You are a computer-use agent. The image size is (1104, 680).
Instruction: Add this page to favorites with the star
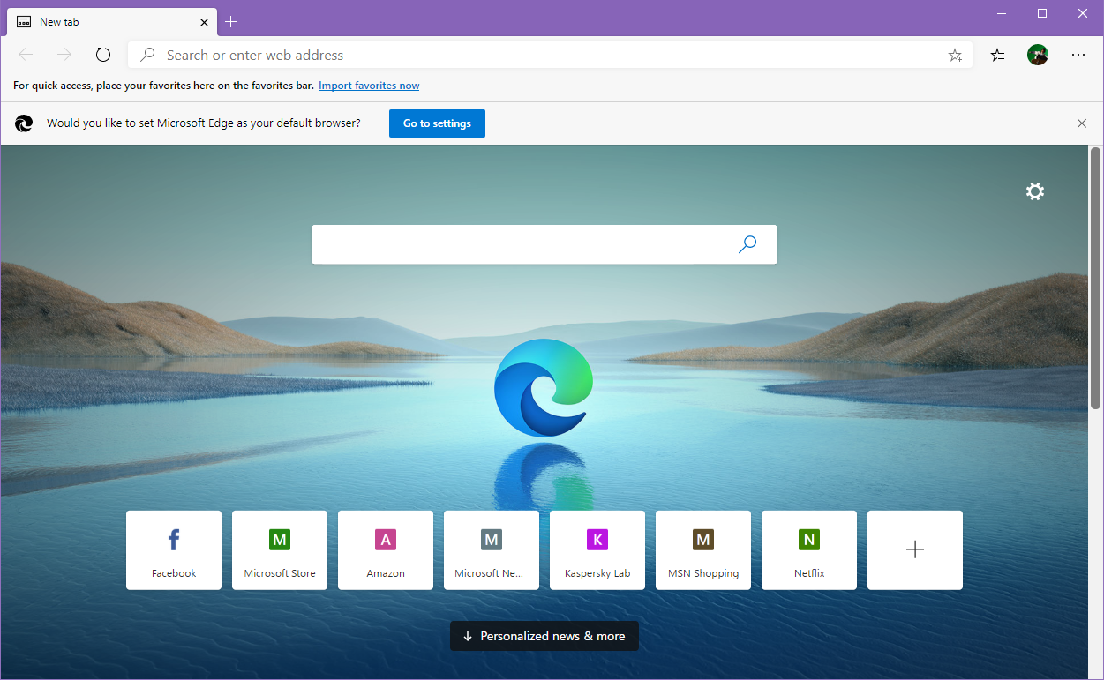pos(955,55)
